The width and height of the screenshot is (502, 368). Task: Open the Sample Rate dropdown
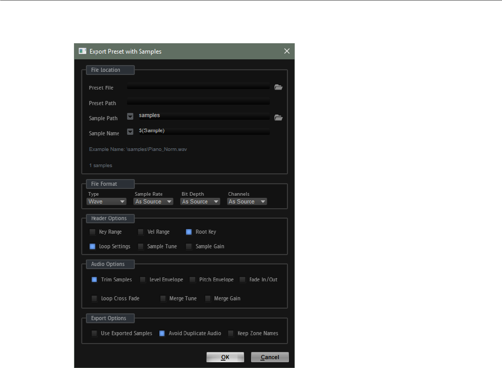click(153, 201)
